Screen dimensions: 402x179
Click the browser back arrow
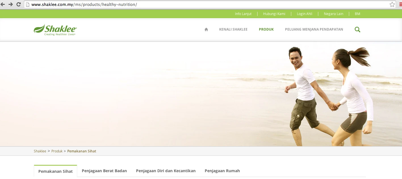coord(3,4)
